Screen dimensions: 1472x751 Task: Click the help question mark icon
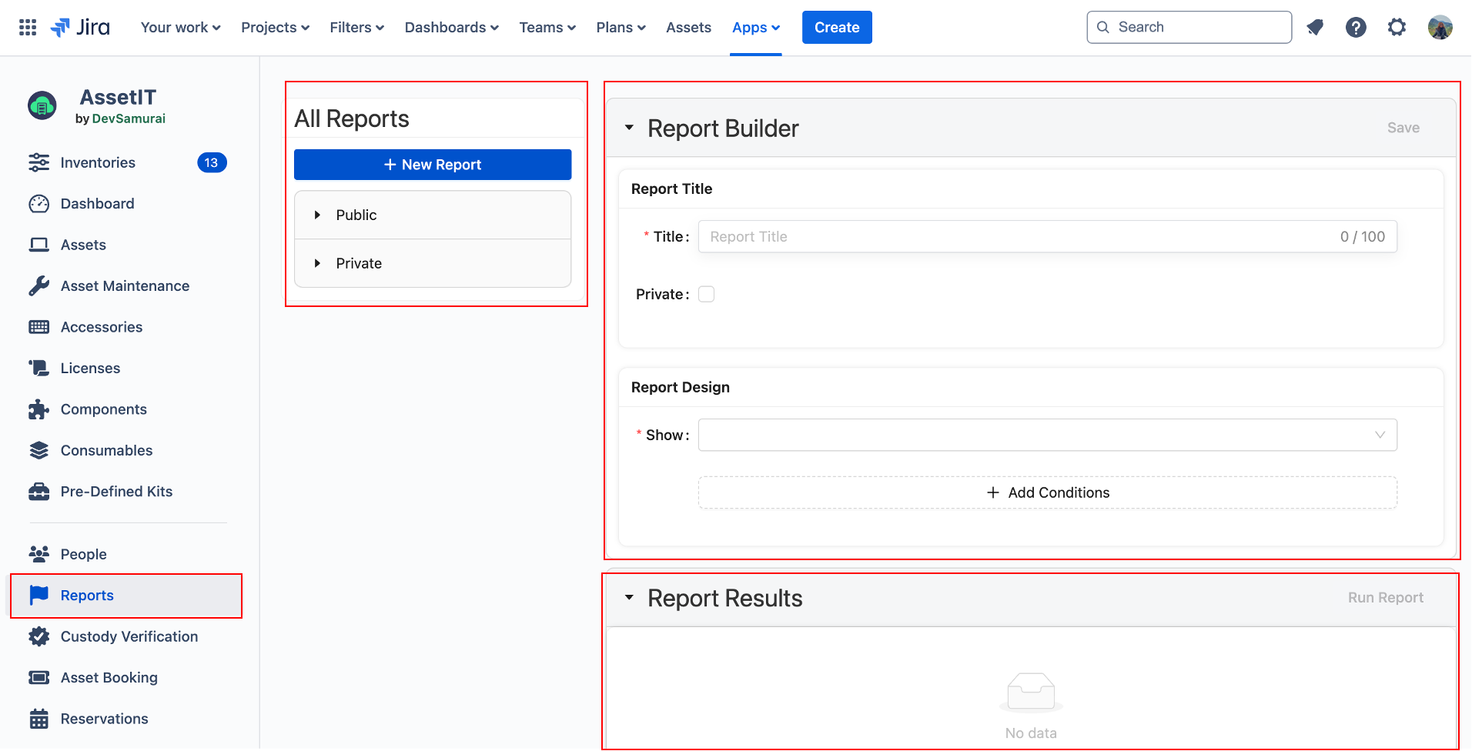click(x=1356, y=28)
